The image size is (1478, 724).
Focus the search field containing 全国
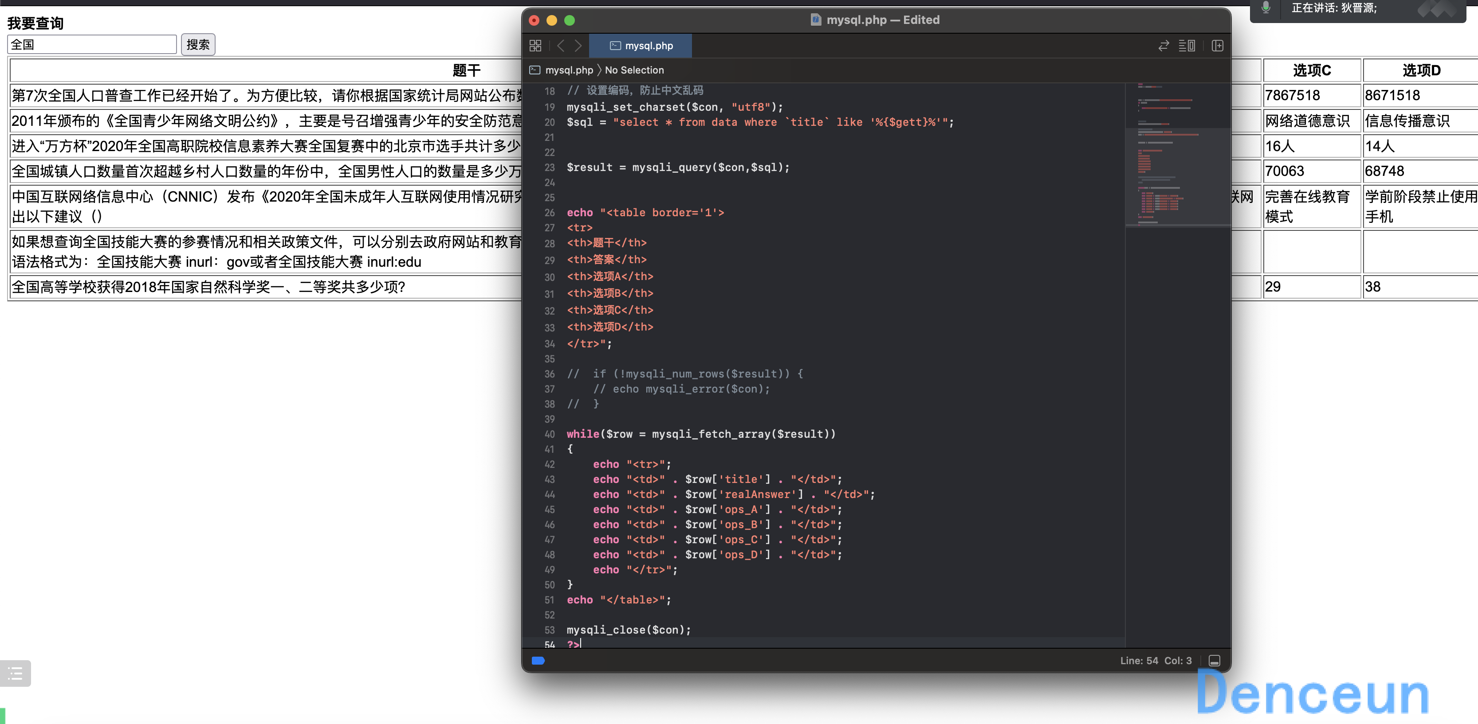92,45
